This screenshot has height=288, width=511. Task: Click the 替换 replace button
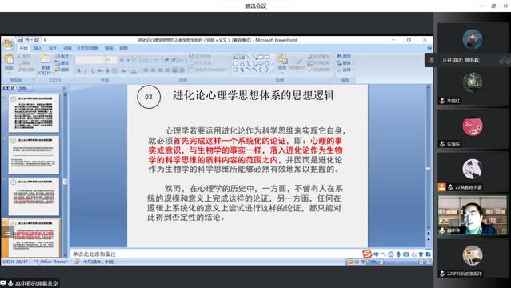click(345, 63)
